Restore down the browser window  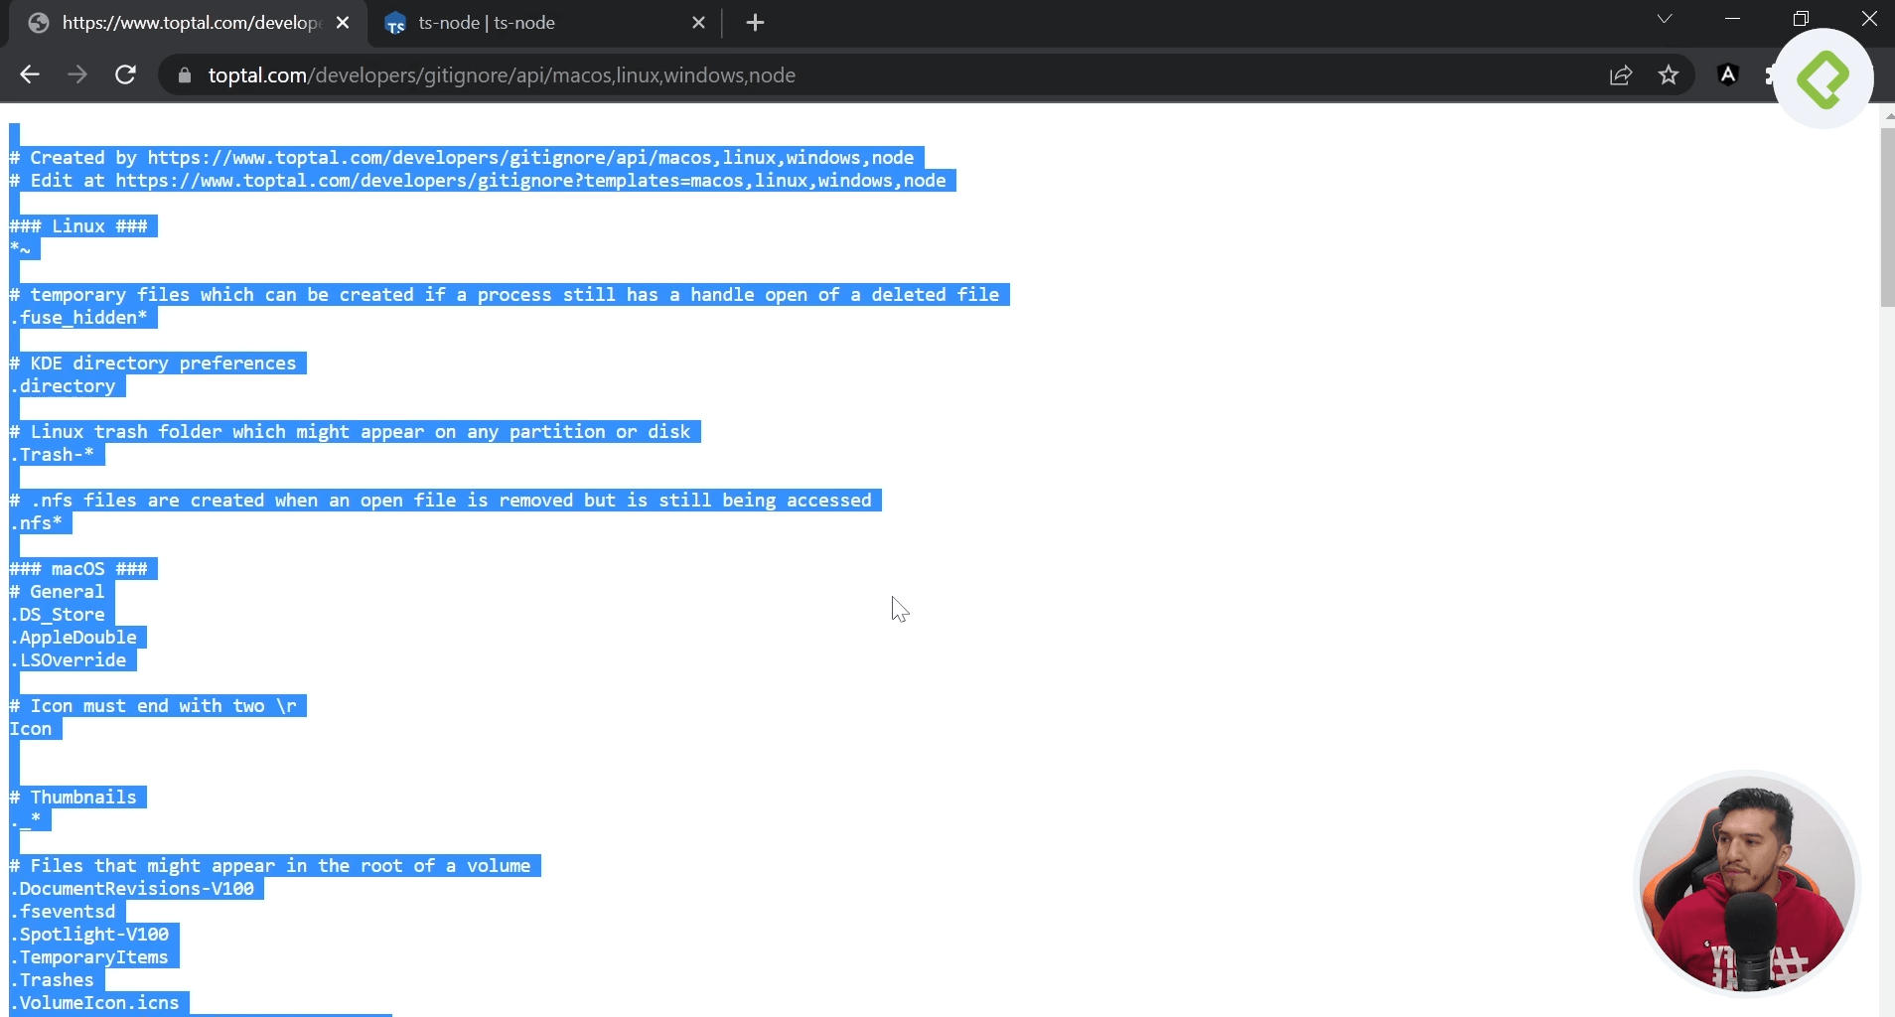pyautogui.click(x=1801, y=19)
